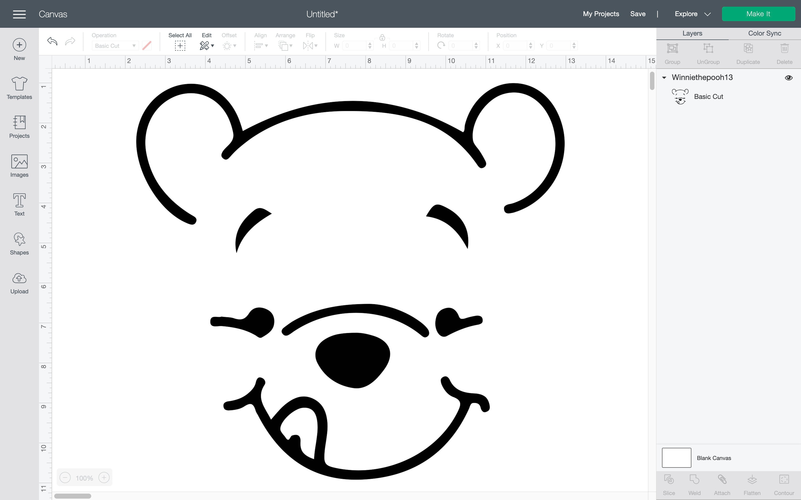
Task: Open the hamburger main menu
Action: pos(19,14)
